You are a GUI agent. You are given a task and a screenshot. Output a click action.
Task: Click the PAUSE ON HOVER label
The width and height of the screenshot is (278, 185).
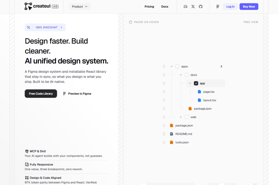pos(146,22)
